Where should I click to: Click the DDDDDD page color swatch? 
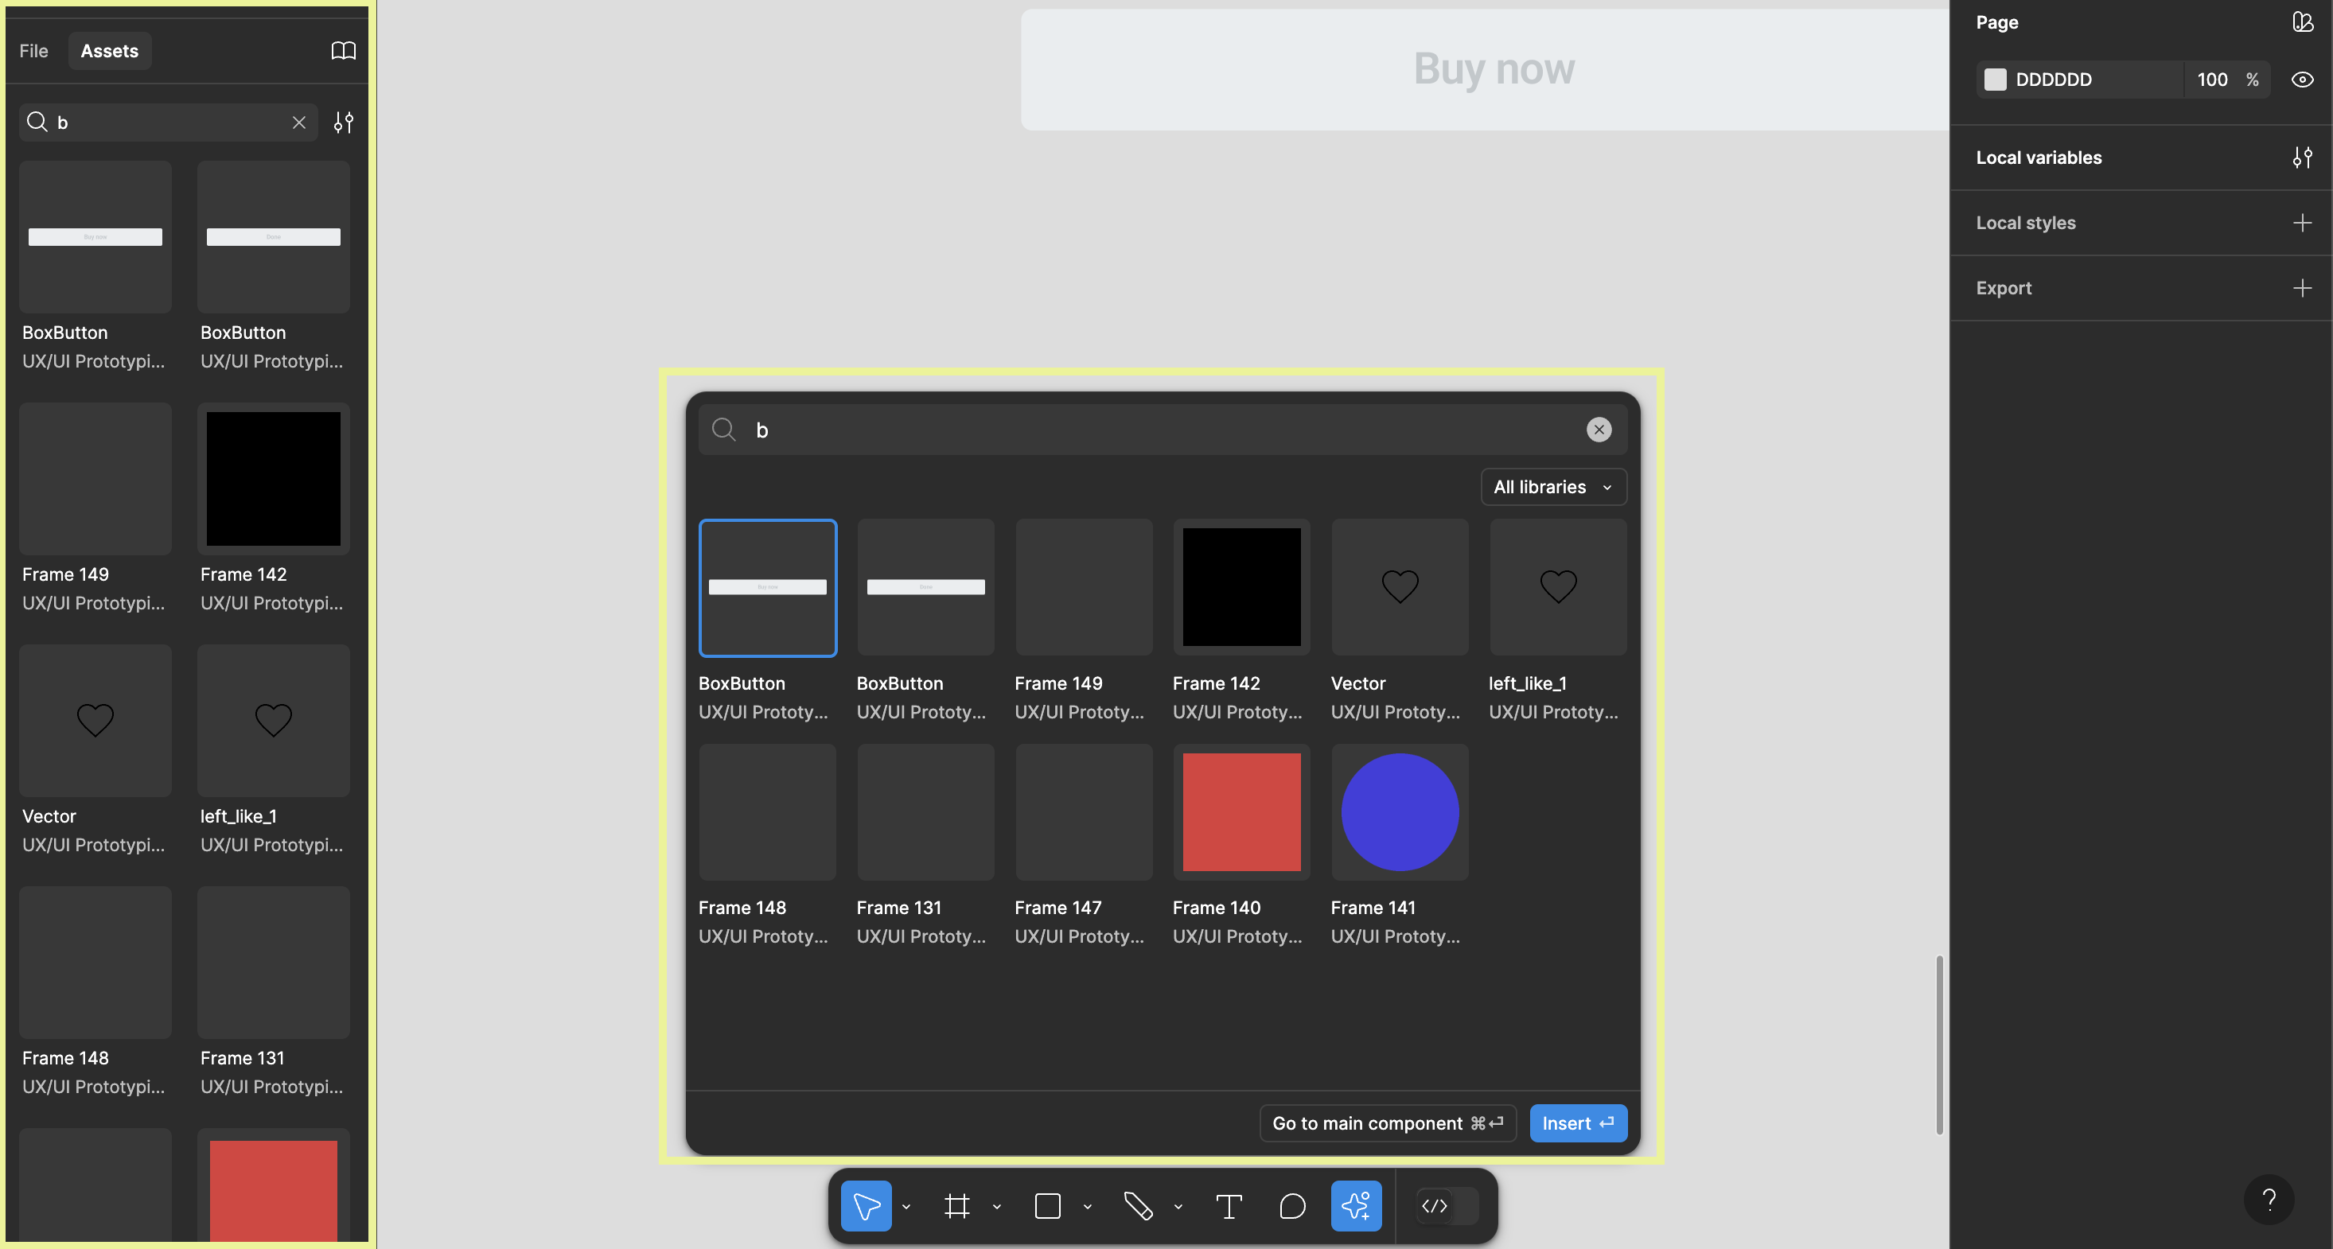coord(1995,80)
